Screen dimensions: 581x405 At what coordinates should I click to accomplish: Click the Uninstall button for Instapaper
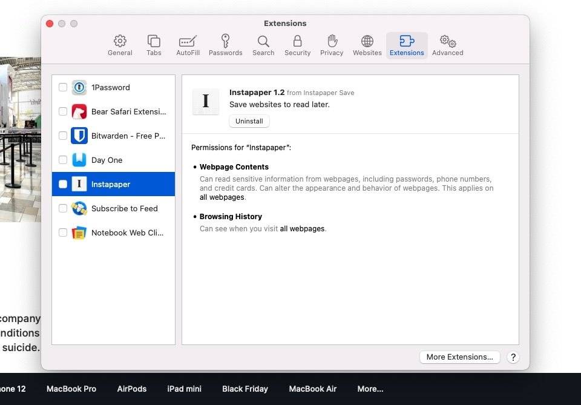pyautogui.click(x=249, y=121)
